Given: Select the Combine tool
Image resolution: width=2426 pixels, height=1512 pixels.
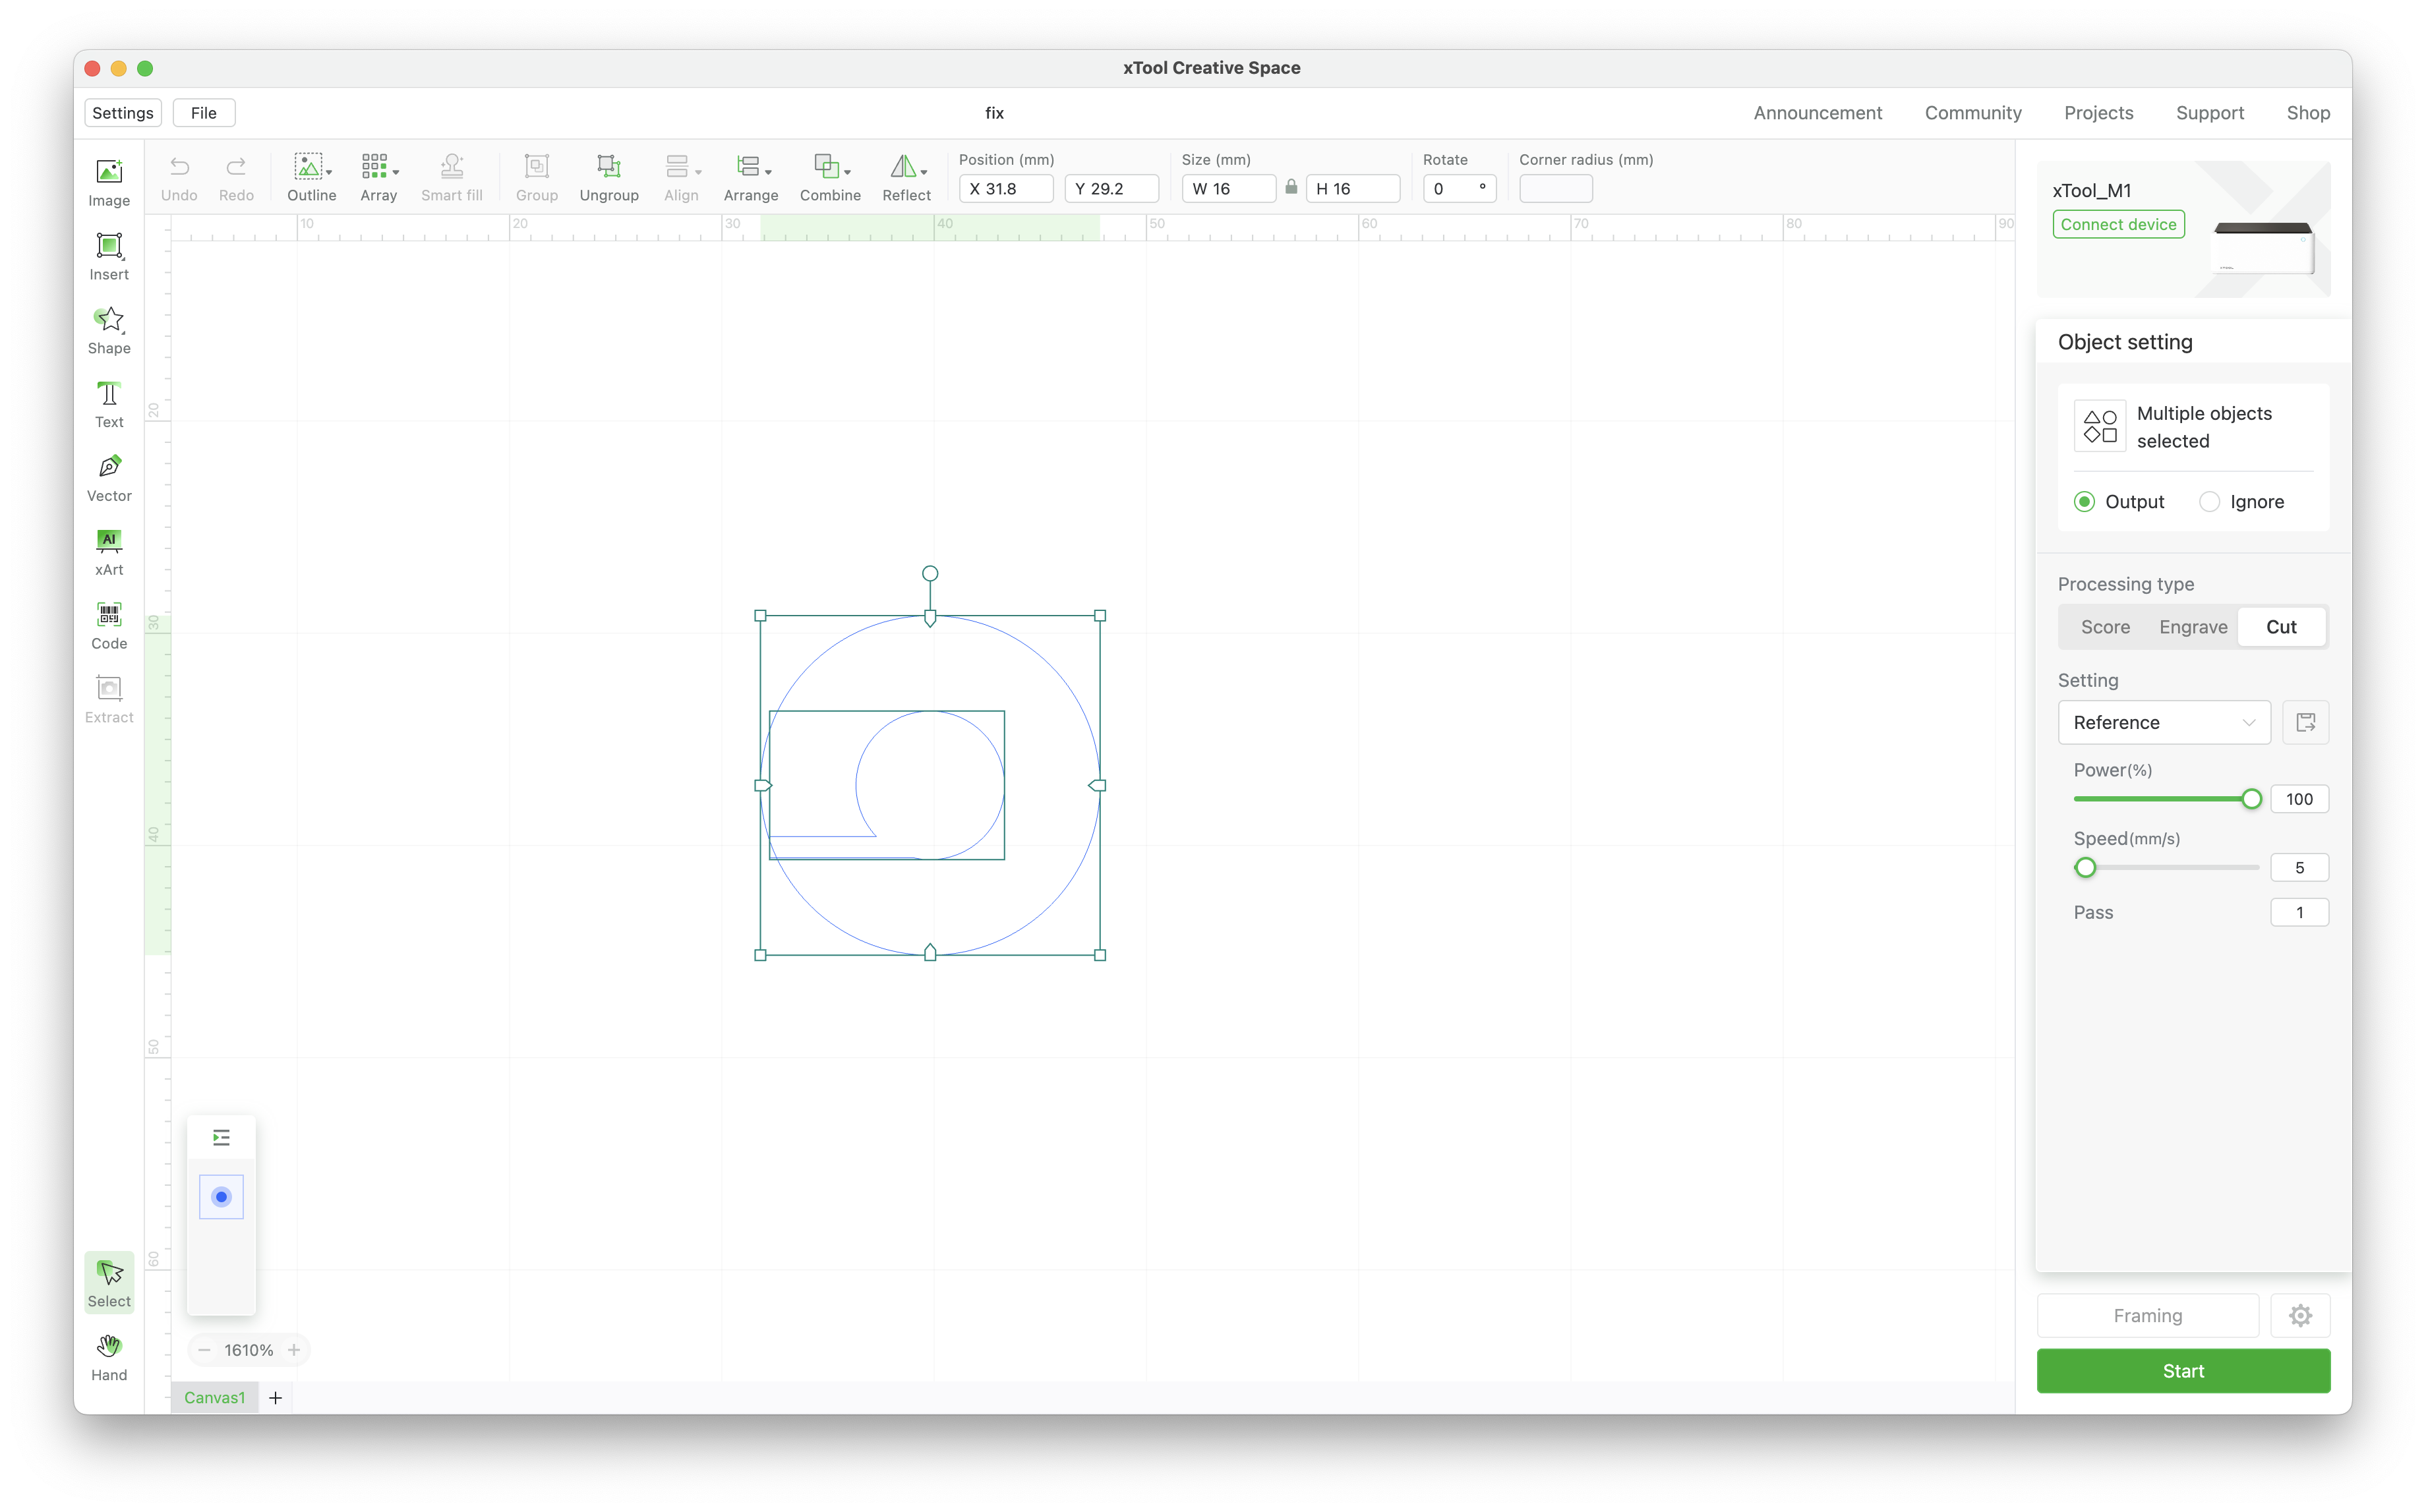Looking at the screenshot, I should 829,174.
